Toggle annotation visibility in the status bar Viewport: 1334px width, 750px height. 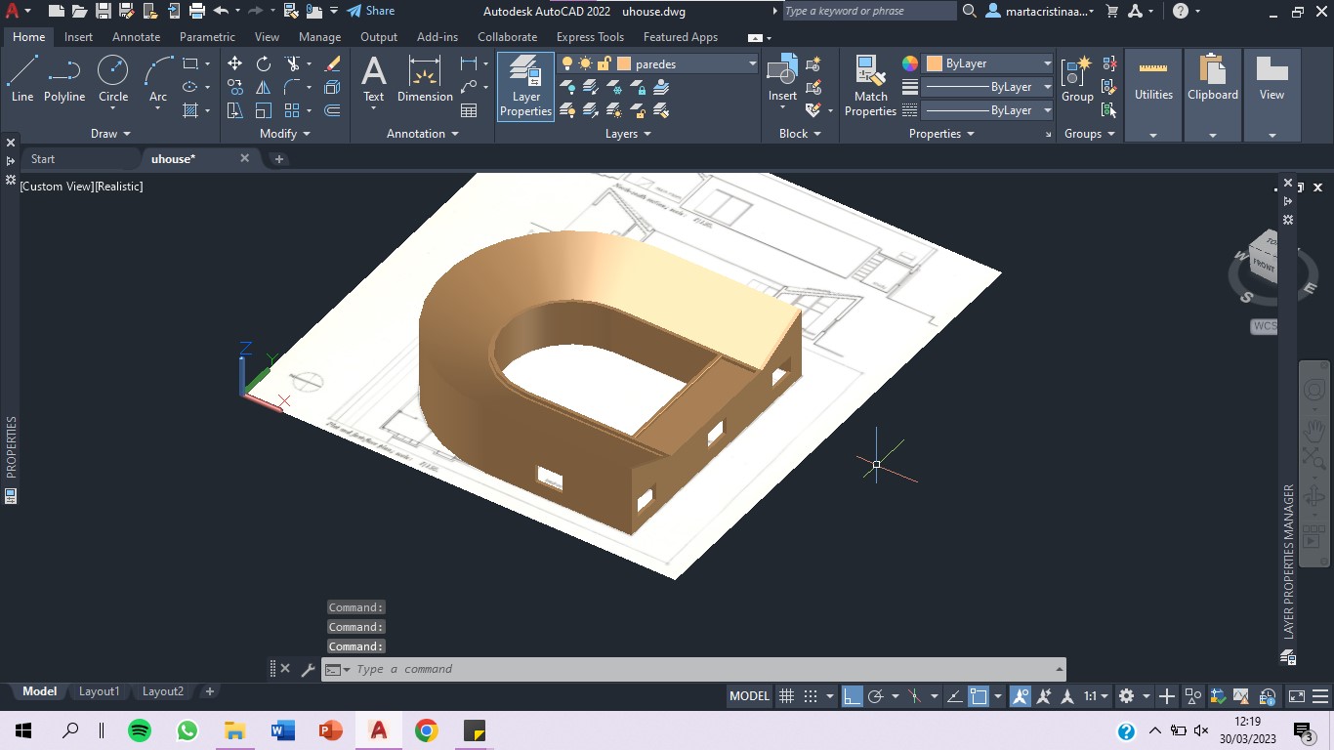(x=1021, y=696)
